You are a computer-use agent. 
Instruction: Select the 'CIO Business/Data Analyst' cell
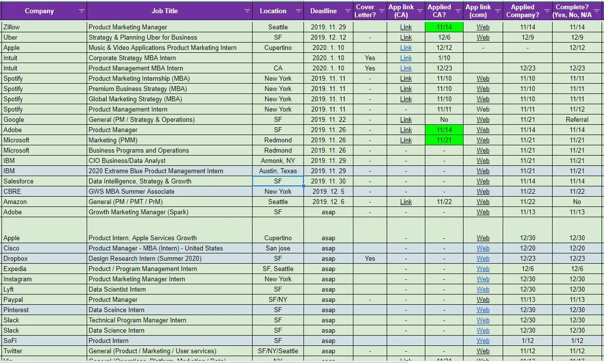170,160
